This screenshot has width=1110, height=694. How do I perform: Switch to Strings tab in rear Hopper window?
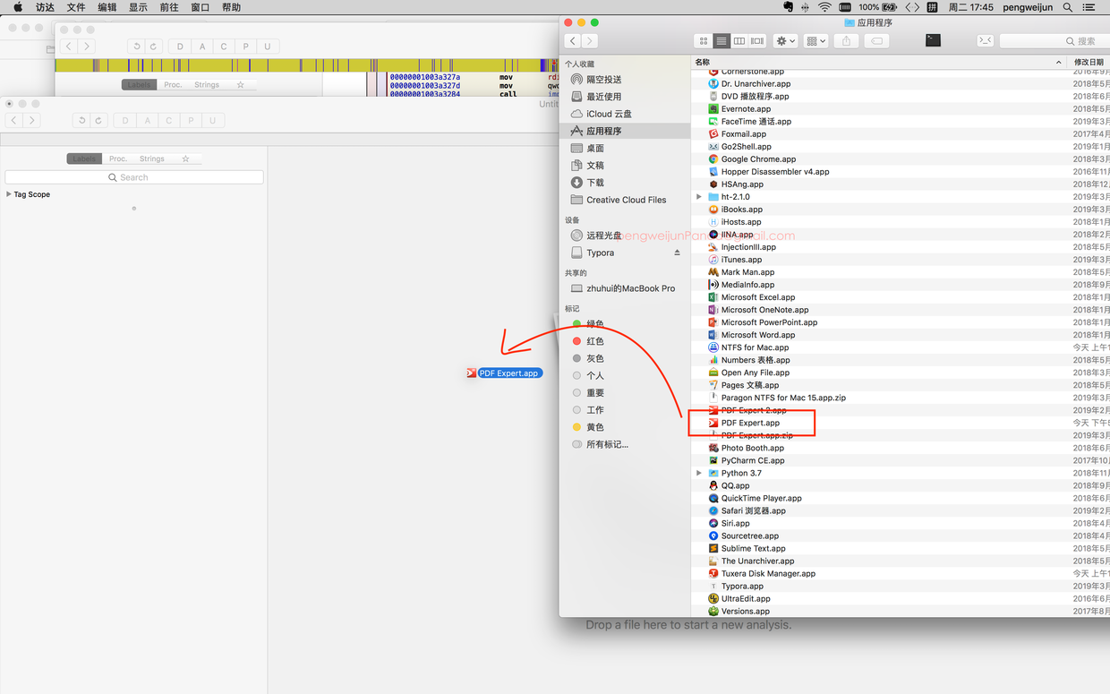point(207,84)
